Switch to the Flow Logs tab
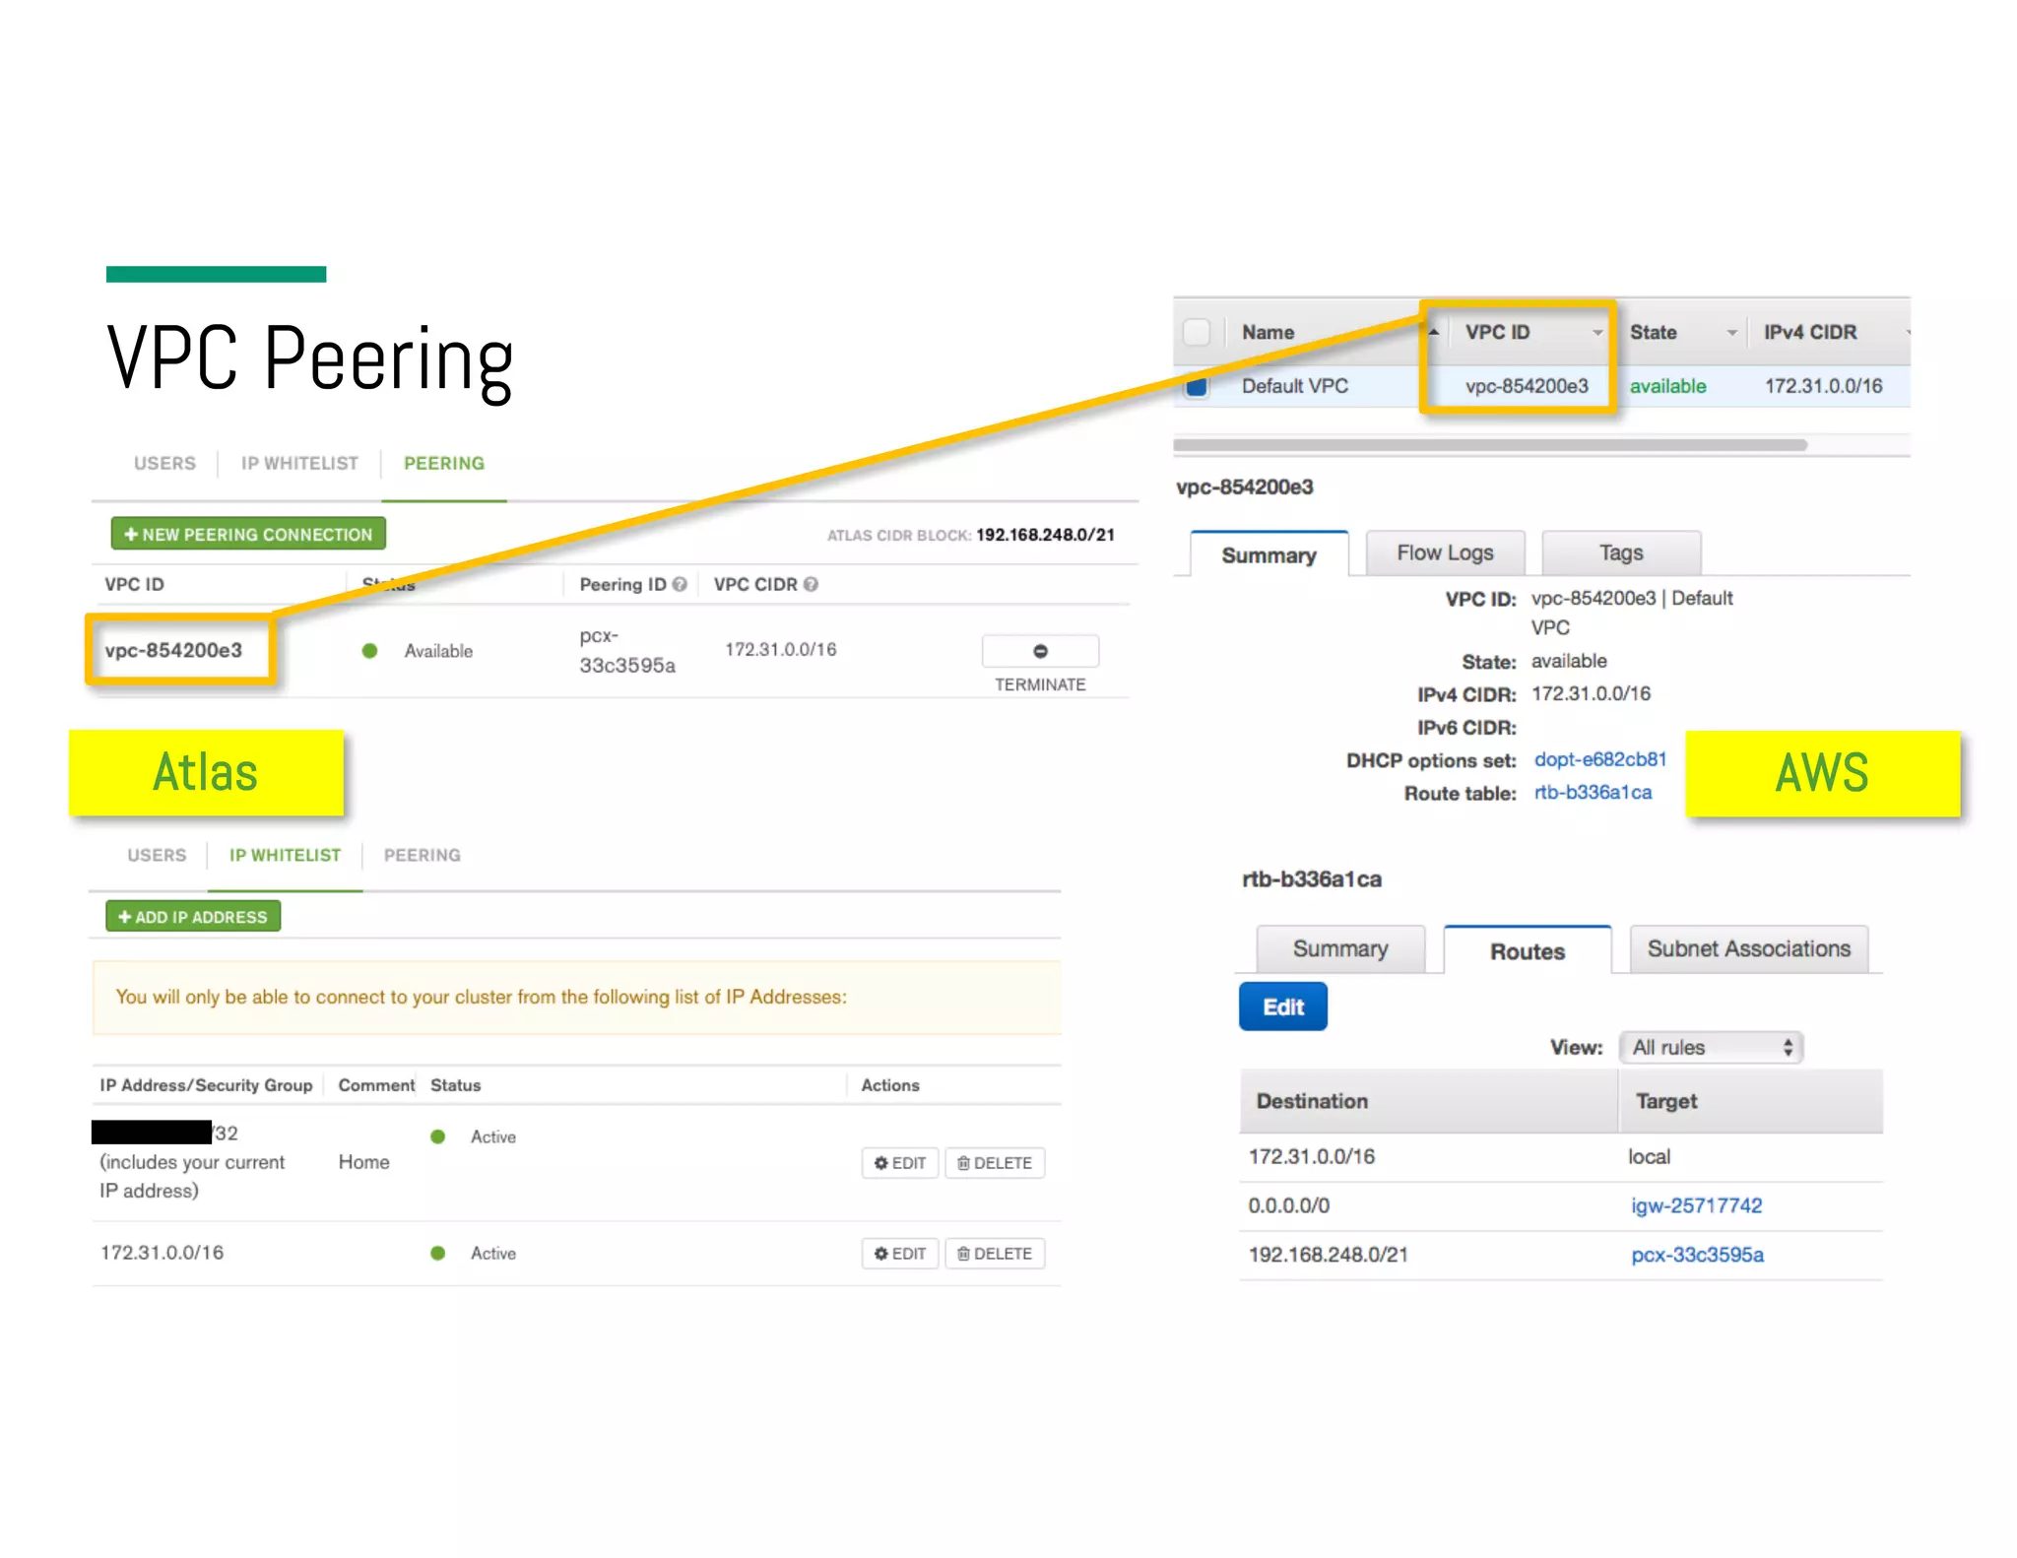The height and width of the screenshot is (1558, 2017). [x=1444, y=552]
